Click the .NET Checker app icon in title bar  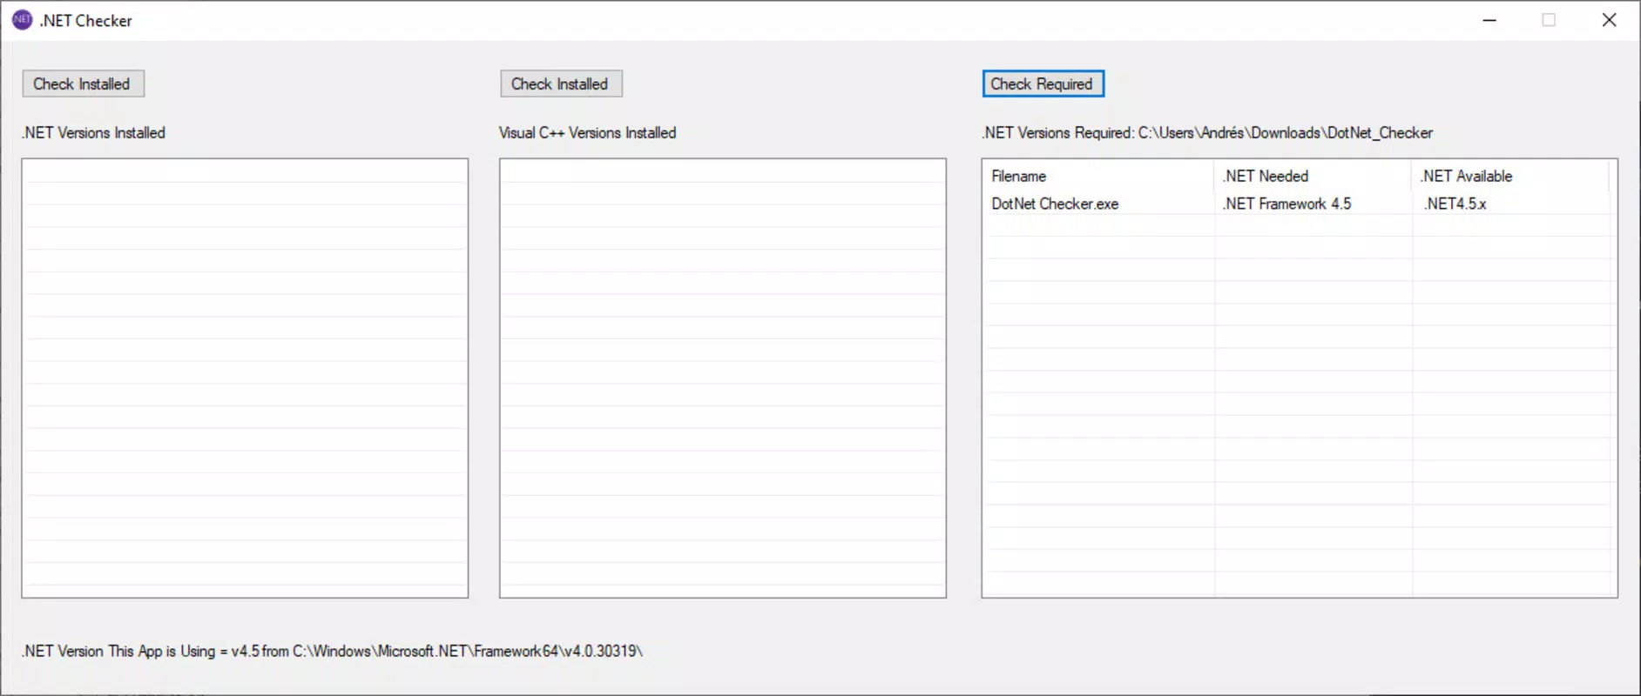22,20
